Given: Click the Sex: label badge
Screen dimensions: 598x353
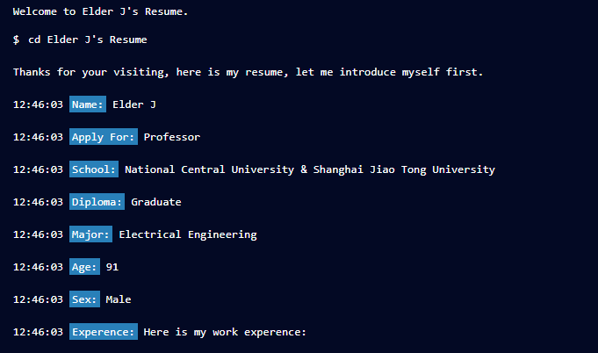Looking at the screenshot, I should pyautogui.click(x=84, y=299).
